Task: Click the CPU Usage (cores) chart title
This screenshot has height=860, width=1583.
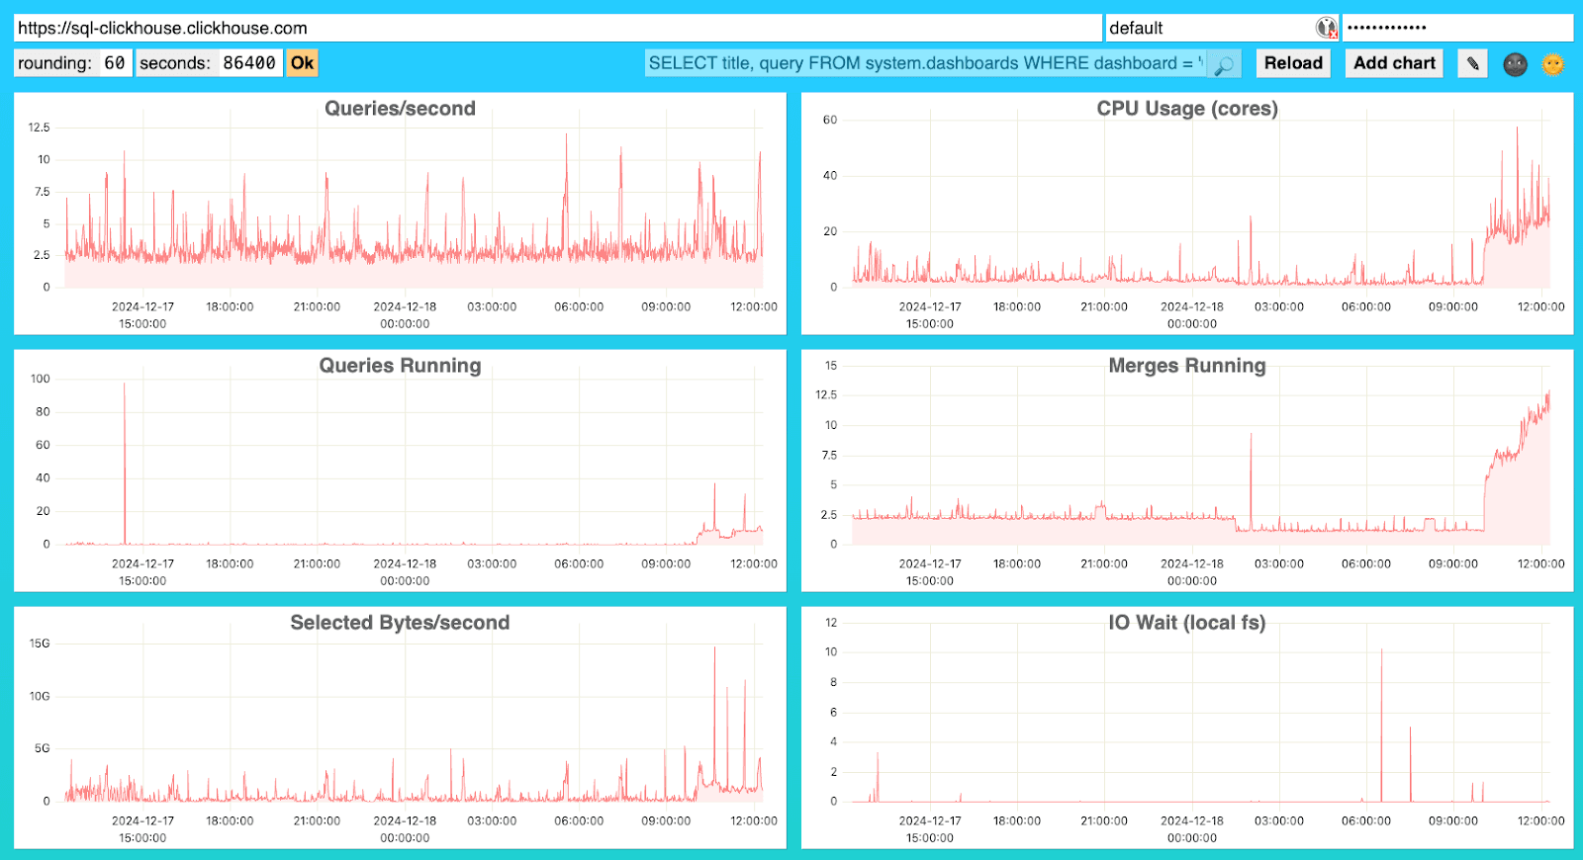Action: pyautogui.click(x=1186, y=109)
